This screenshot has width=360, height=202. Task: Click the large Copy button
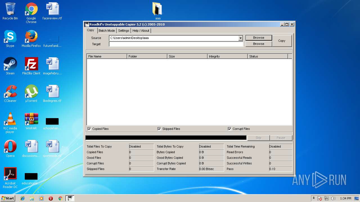(282, 41)
